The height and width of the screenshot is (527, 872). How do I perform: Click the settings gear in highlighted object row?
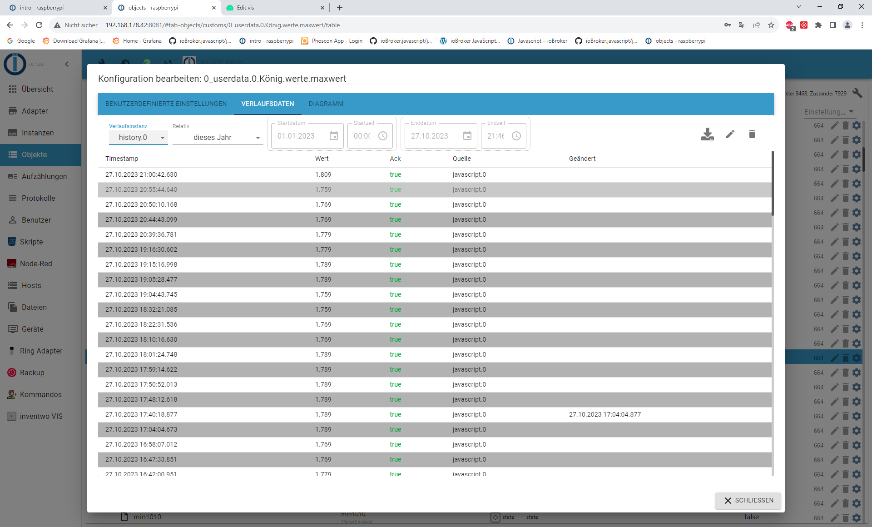pyautogui.click(x=857, y=358)
